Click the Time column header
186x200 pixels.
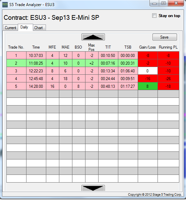coord(36,47)
